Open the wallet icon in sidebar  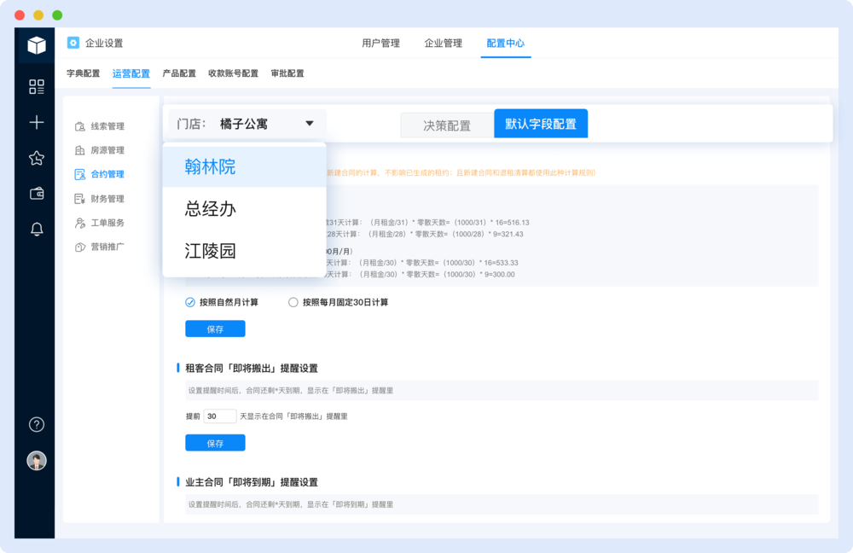click(37, 193)
